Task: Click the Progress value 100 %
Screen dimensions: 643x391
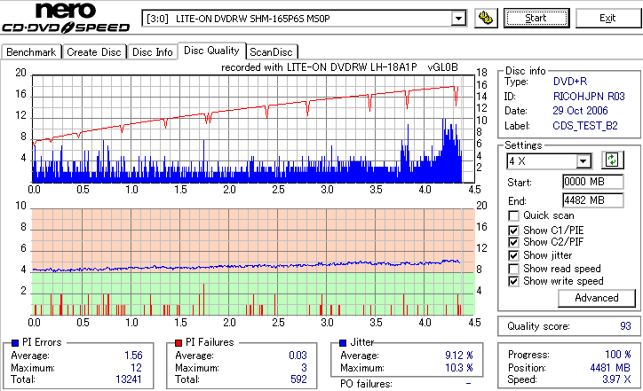Action: point(618,355)
